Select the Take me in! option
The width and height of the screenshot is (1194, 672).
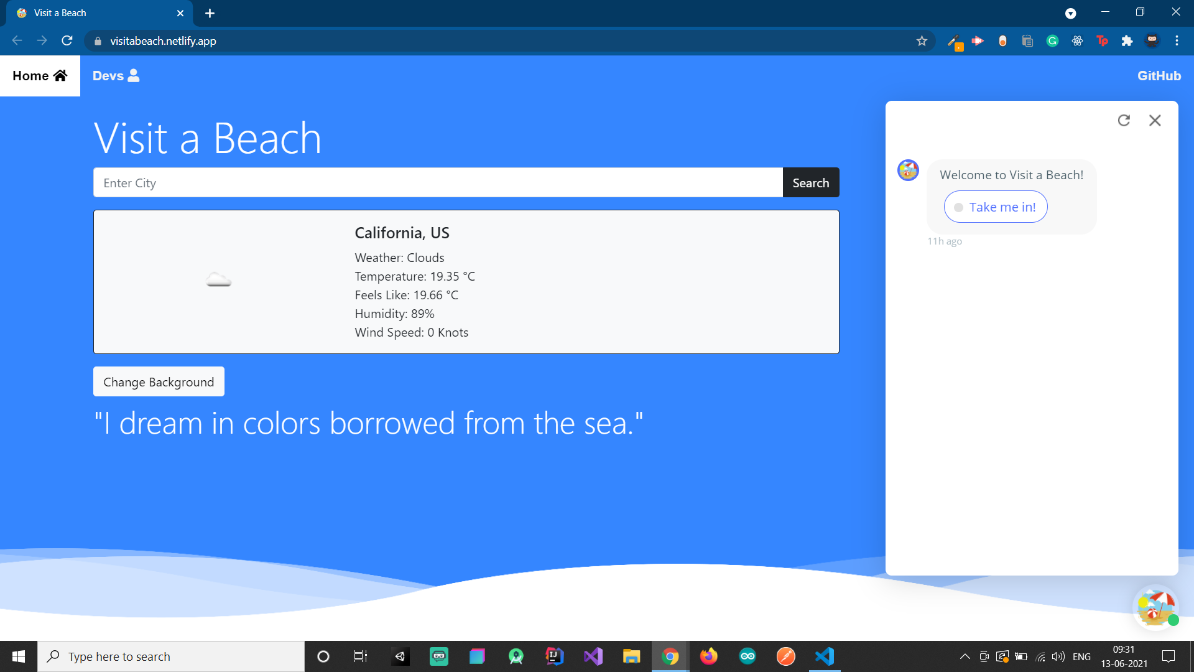pos(996,207)
